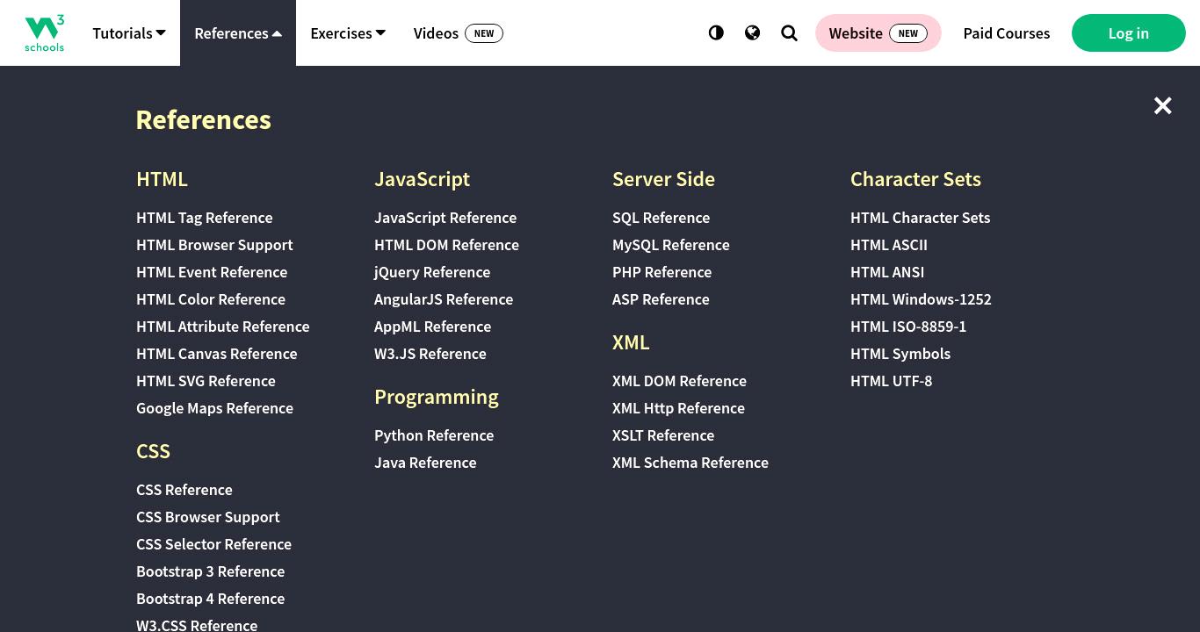
Task: Click the W3Schools logo
Action: [x=44, y=32]
